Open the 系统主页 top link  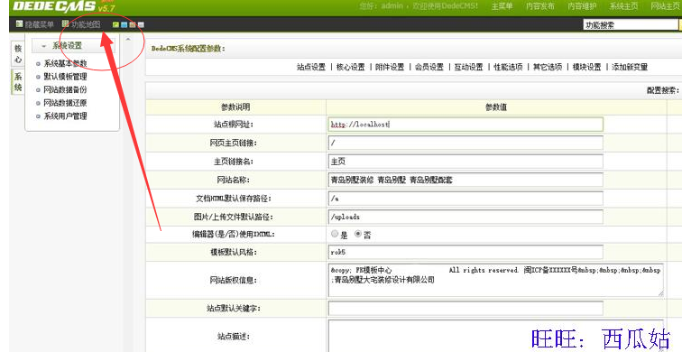[x=623, y=6]
